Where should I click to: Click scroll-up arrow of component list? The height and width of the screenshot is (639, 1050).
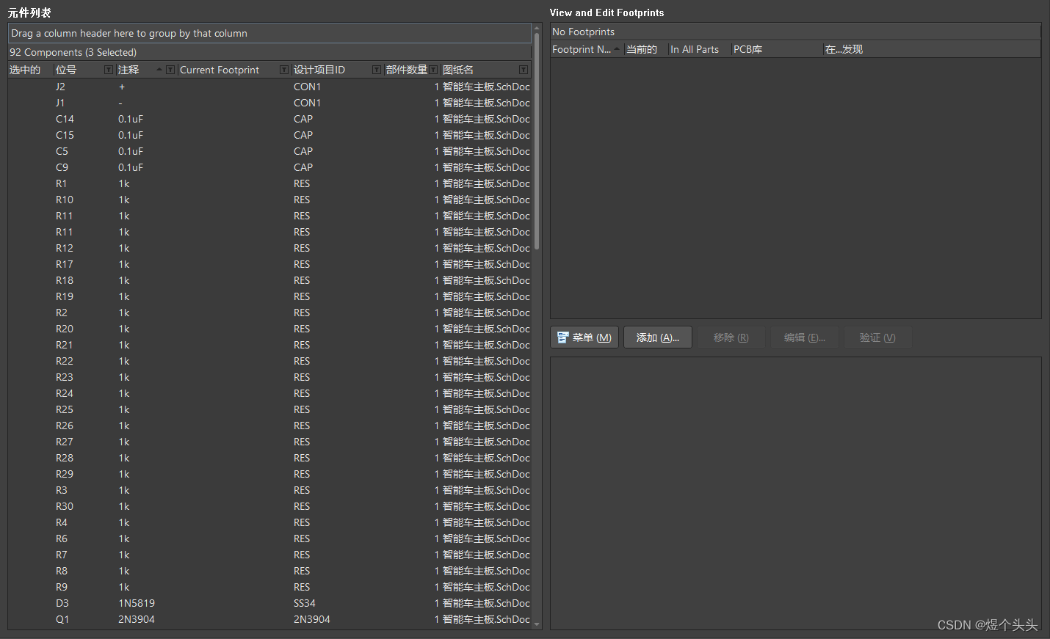click(537, 27)
